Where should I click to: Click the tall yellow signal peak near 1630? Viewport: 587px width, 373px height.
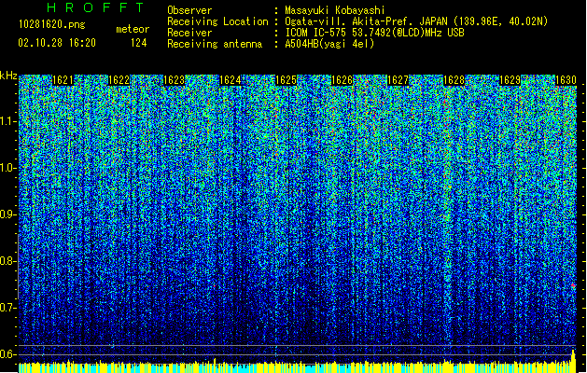click(x=573, y=360)
